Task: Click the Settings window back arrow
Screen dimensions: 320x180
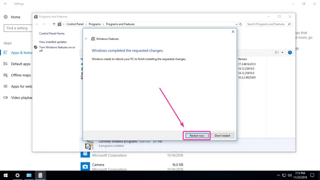Action: 6,4
